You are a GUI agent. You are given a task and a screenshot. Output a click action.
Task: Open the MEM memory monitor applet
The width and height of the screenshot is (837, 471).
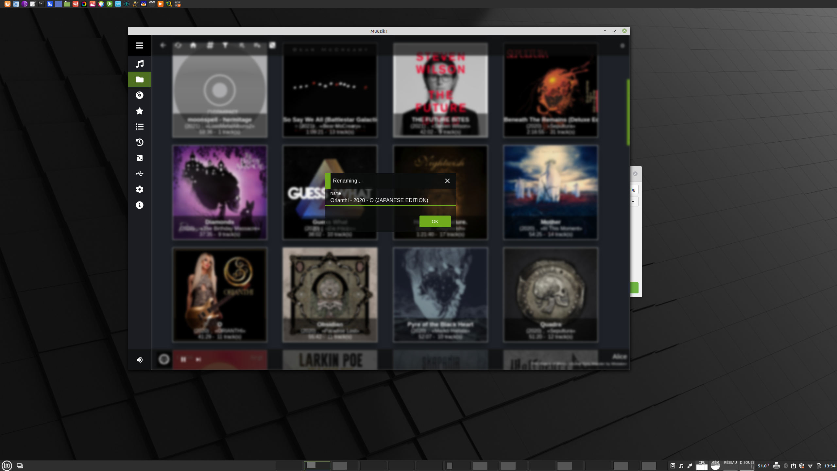point(715,465)
